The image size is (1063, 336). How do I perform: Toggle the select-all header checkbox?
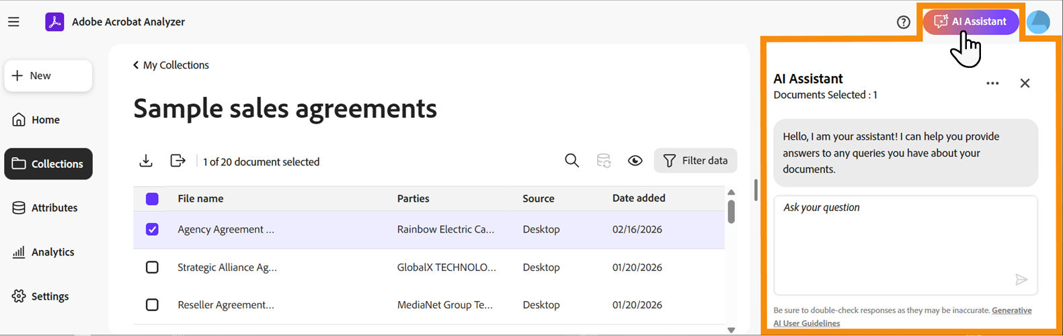pos(153,199)
